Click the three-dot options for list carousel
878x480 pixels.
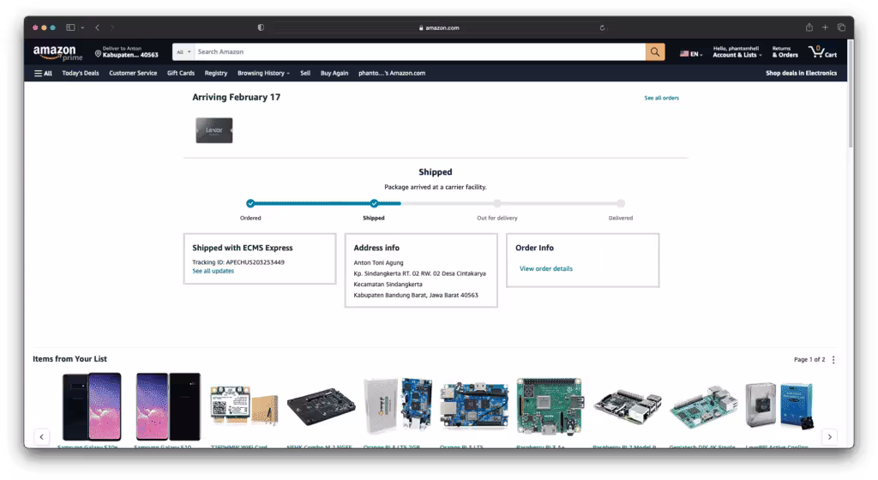click(833, 360)
